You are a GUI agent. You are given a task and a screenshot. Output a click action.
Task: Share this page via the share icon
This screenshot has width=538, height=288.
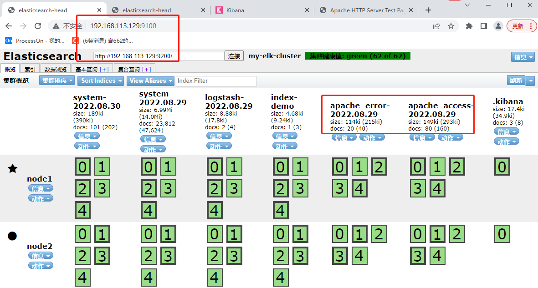coord(436,26)
